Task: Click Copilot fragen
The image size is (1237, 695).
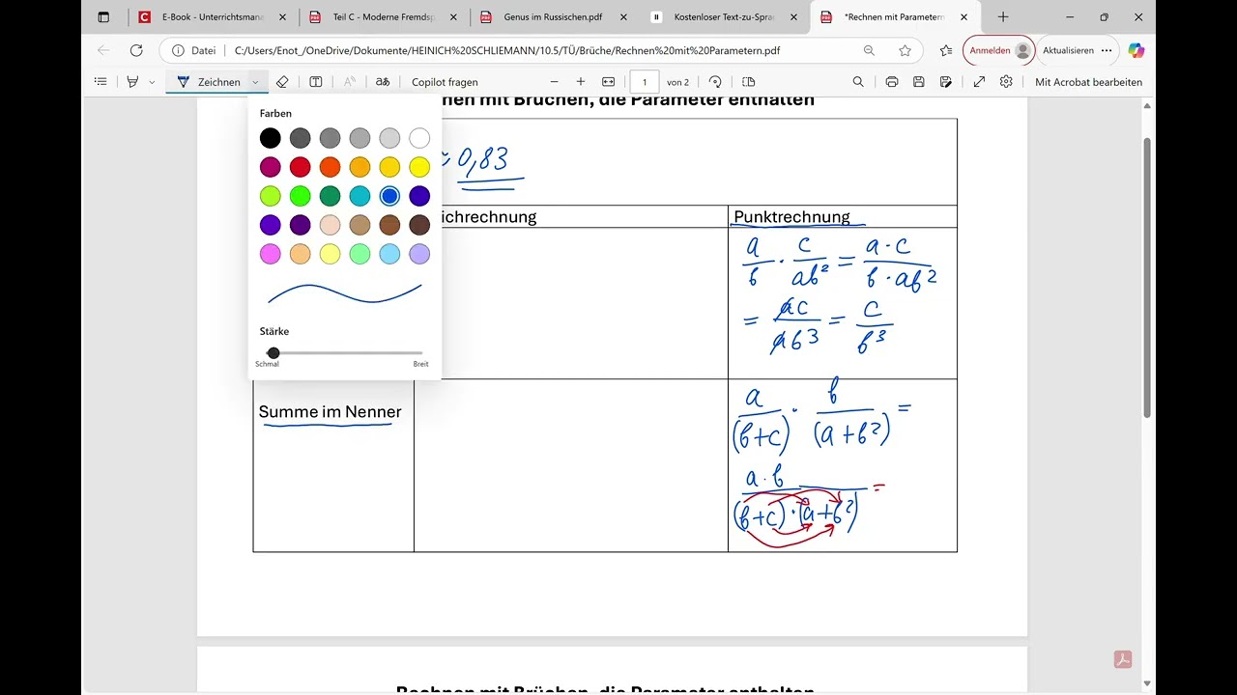Action: click(x=445, y=82)
